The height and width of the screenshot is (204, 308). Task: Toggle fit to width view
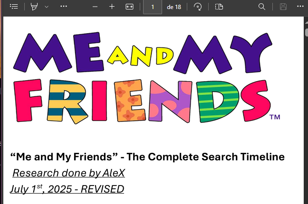pos(129,7)
